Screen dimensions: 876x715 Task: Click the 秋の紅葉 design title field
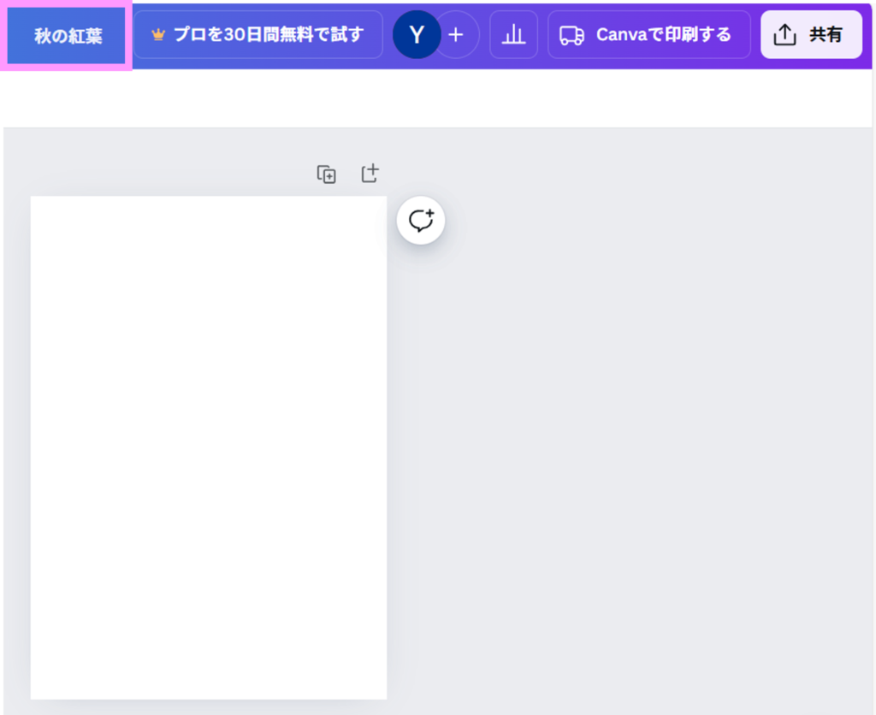[68, 37]
